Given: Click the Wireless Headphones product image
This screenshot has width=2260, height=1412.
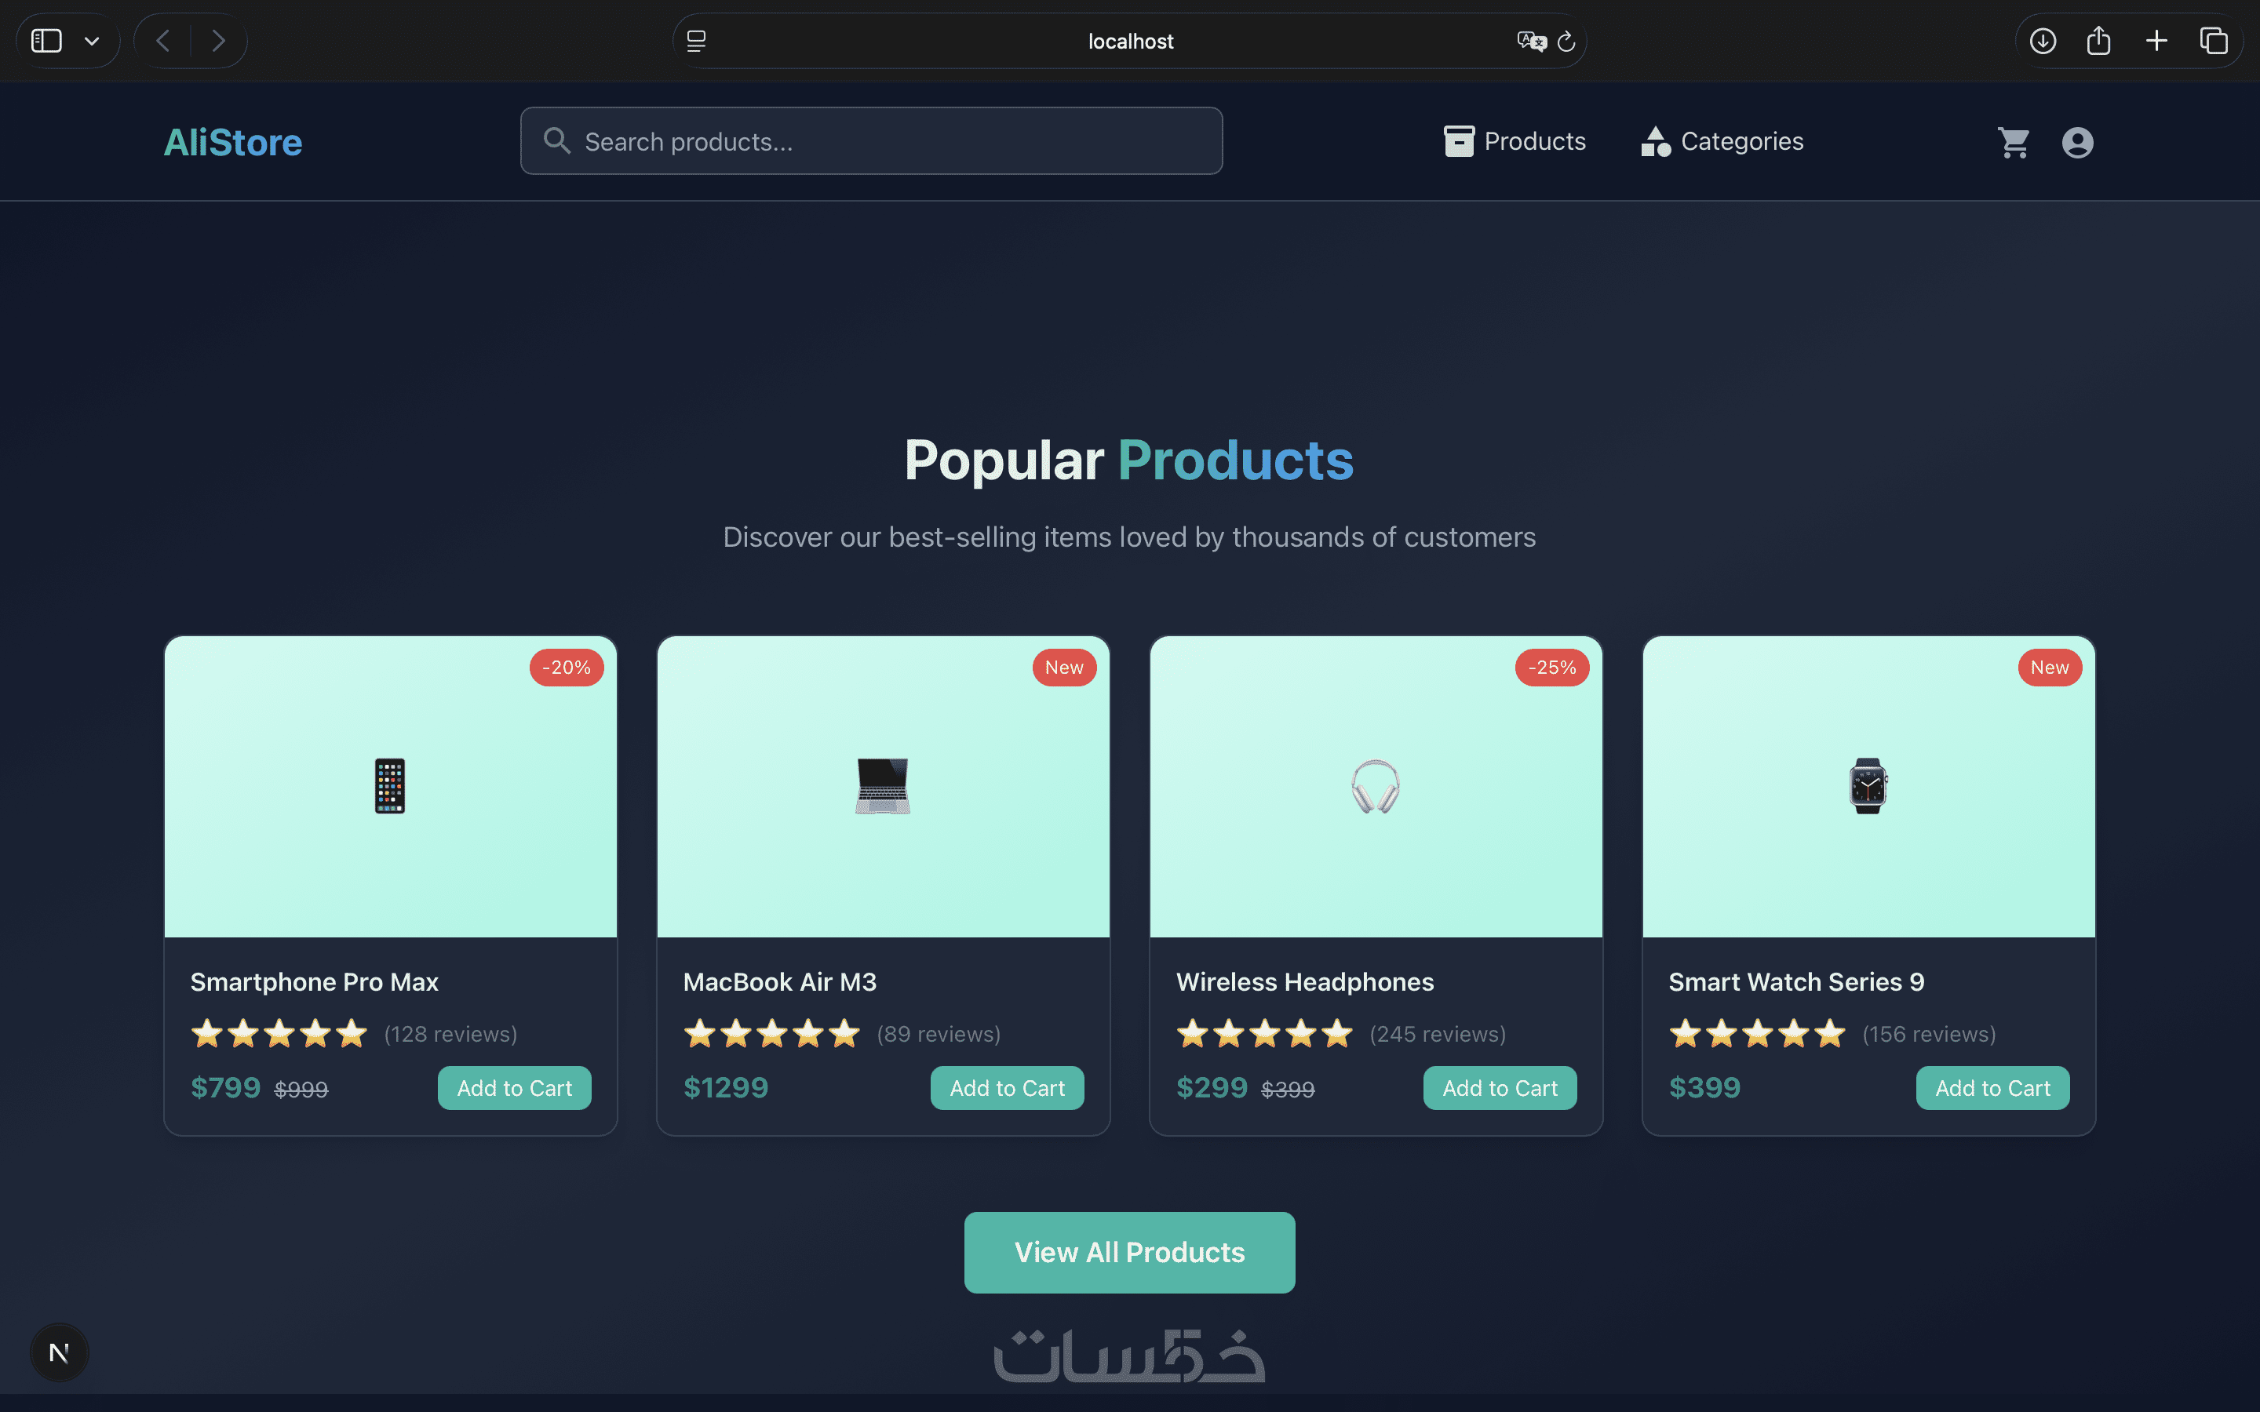Looking at the screenshot, I should tap(1376, 786).
